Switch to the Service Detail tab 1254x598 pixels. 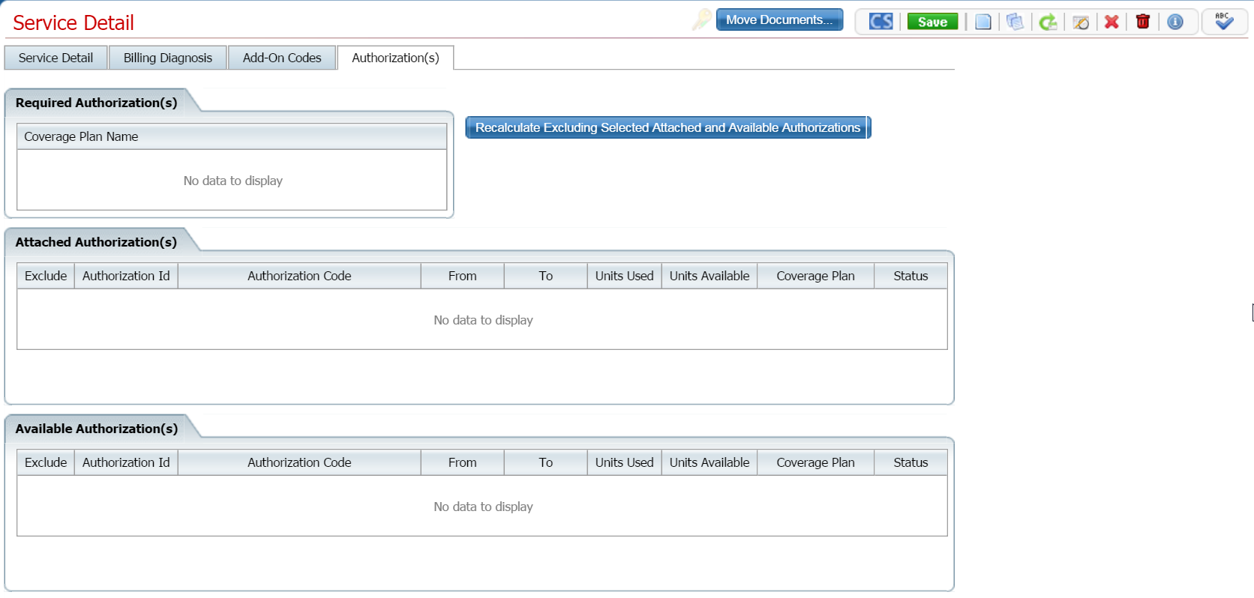pyautogui.click(x=55, y=58)
